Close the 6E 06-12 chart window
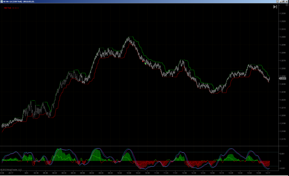289x176 pixels. (x=286, y=1)
